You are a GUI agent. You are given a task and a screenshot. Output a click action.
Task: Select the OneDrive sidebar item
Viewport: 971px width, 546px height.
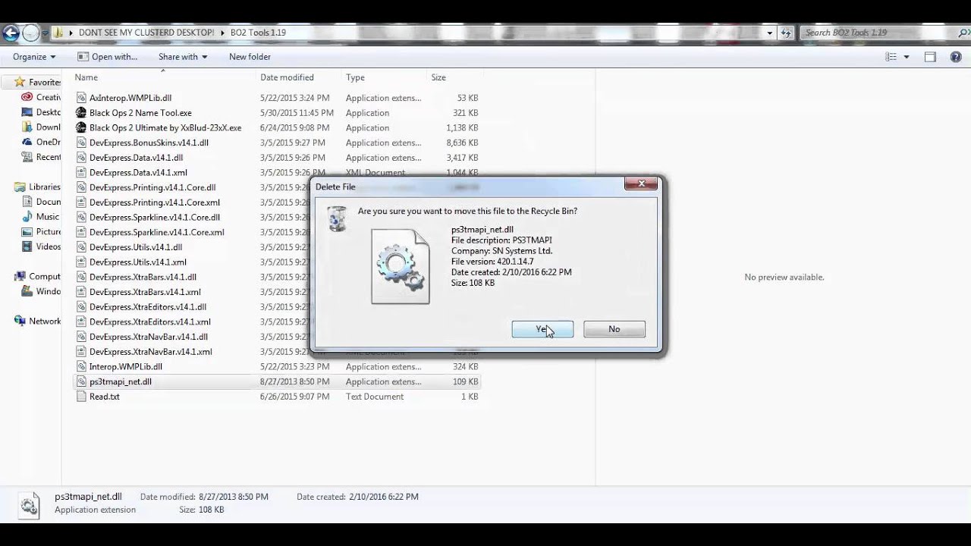click(x=42, y=142)
